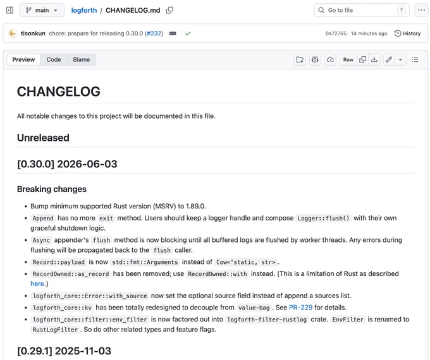
Task: Switch to Preview tab
Action: (x=23, y=59)
